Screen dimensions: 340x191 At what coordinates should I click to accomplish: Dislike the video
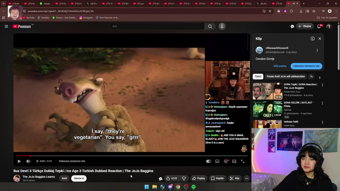point(184,178)
